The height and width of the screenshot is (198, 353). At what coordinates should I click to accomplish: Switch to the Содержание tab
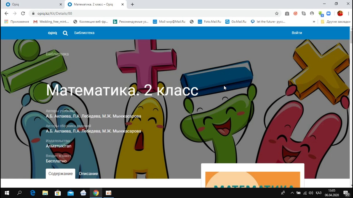coord(60,174)
